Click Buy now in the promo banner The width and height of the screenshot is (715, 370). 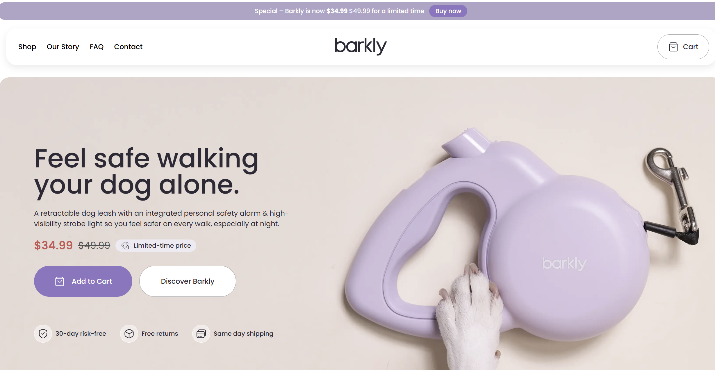pos(448,11)
